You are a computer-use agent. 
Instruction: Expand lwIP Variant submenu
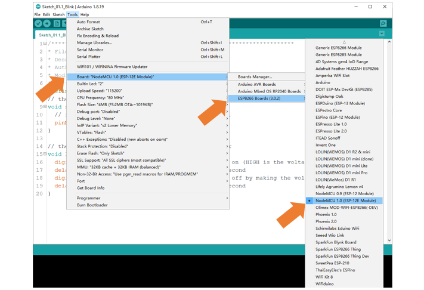click(x=148, y=125)
